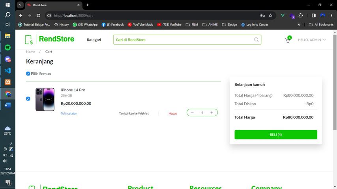Click the browser address bar URL
This screenshot has height=189, width=337.
tap(73, 15)
